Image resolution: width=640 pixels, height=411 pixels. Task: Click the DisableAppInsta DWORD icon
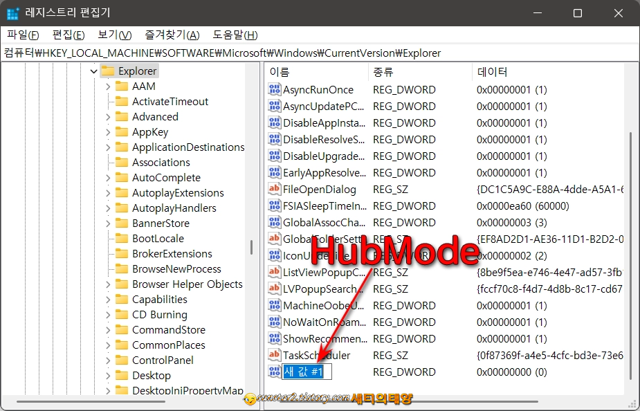click(x=274, y=122)
